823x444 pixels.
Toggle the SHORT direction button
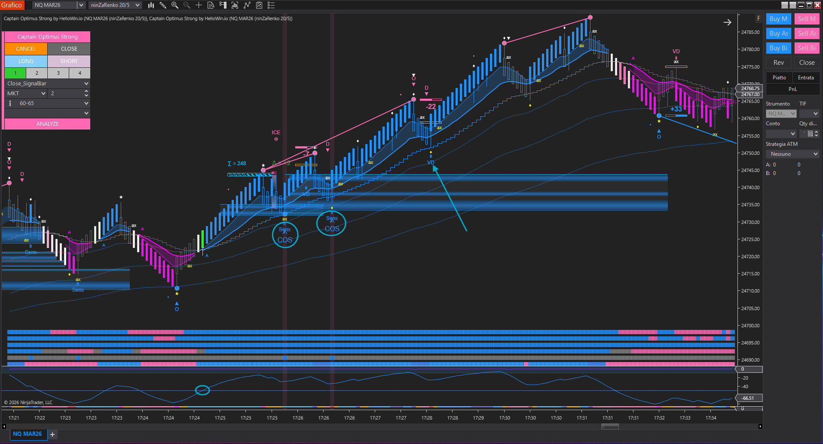pyautogui.click(x=69, y=61)
